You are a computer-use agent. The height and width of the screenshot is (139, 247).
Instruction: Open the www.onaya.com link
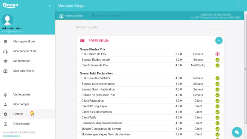11,136
